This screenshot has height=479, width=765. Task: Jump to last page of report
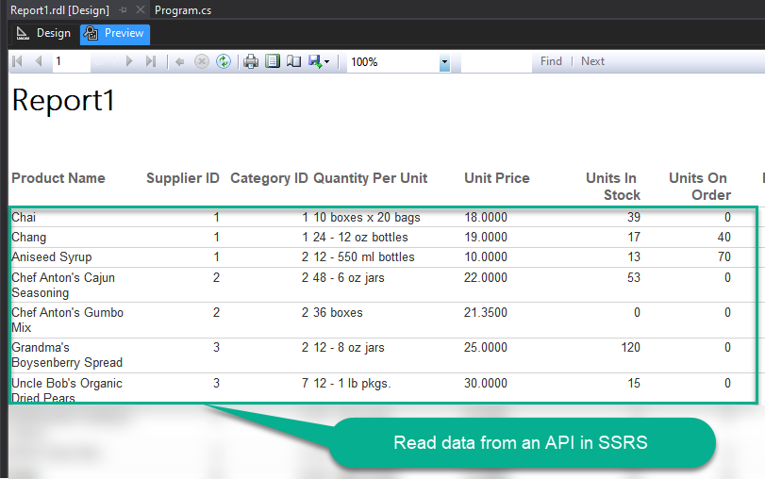coord(151,61)
